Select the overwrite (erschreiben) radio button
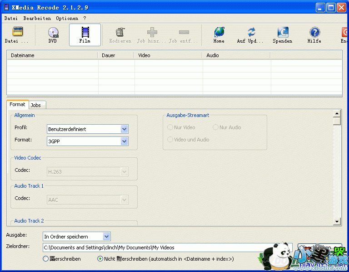 pos(45,259)
